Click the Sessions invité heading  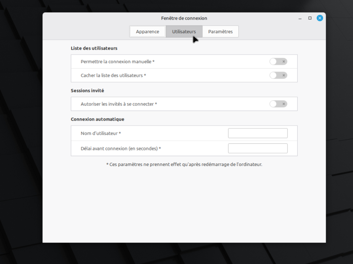[87, 91]
